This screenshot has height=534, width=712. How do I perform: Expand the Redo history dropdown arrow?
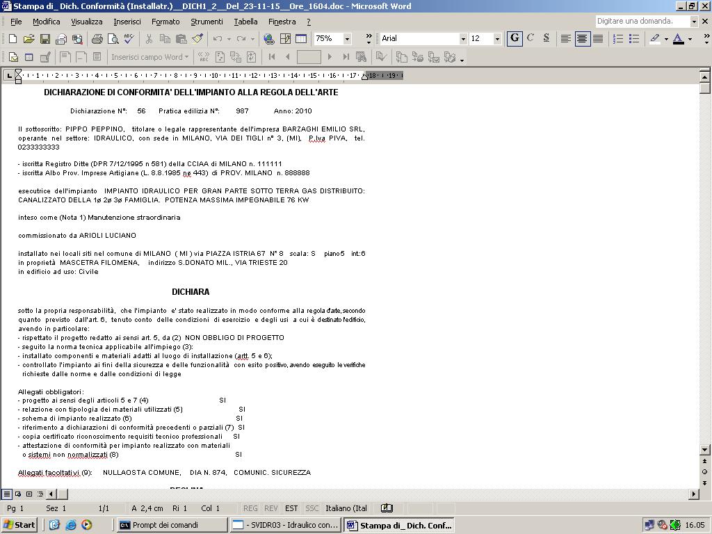point(252,39)
